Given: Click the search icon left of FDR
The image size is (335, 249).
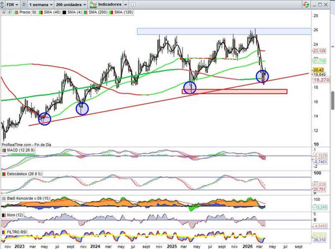Looking at the screenshot, I should point(3,5).
